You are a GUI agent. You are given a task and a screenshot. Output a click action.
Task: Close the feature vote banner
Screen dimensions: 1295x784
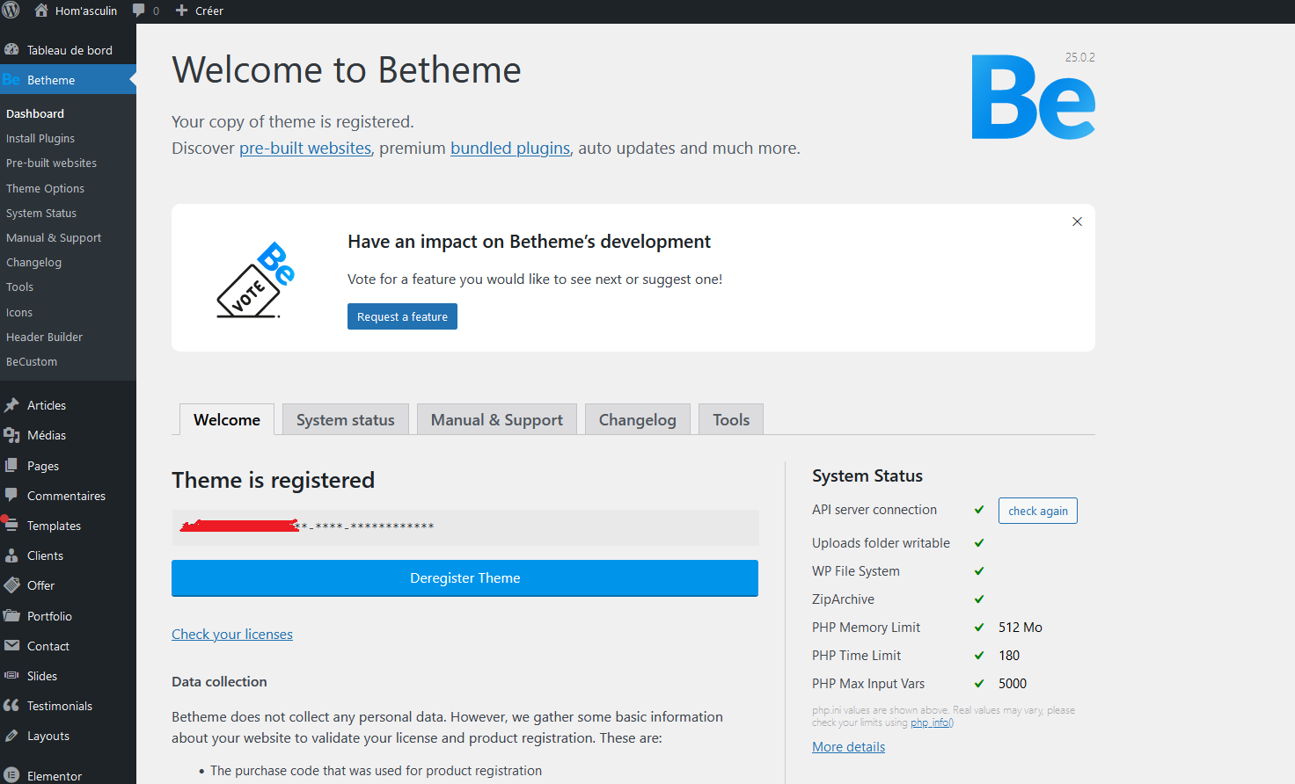[1077, 221]
